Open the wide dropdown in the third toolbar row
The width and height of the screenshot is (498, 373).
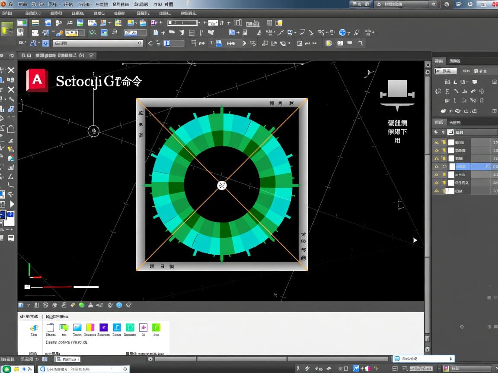click(98, 43)
